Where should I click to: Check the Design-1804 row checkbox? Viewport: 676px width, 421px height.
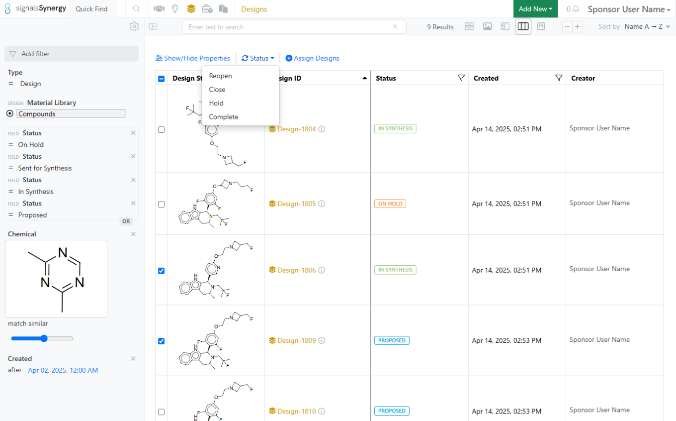click(161, 129)
